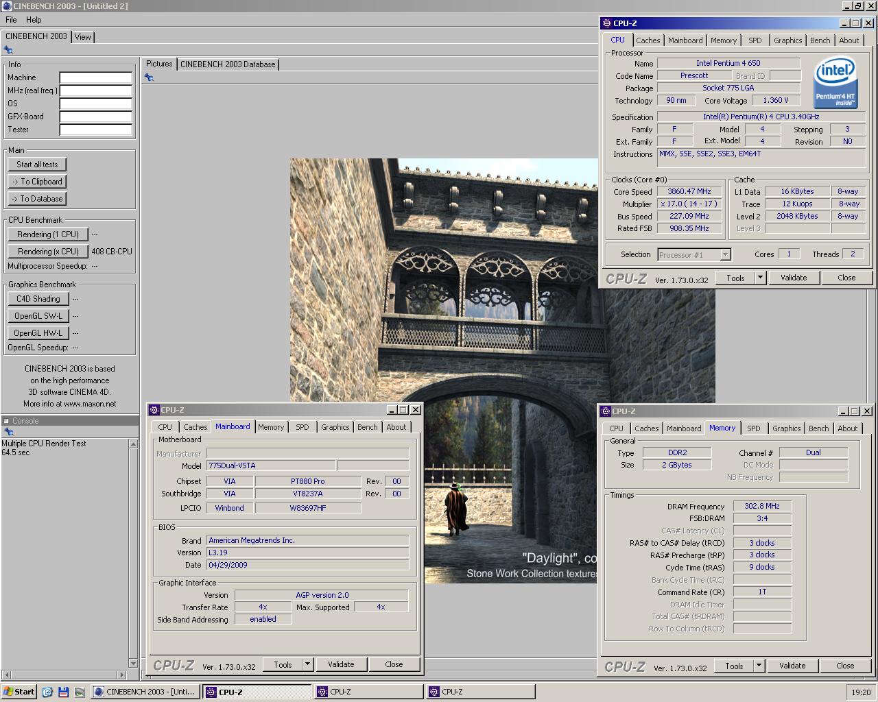Click Tools button in Mainboard CPU-Z window
The image size is (878, 702).
283,664
